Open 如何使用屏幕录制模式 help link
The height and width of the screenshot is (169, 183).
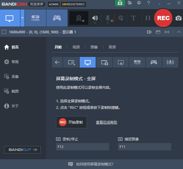click(x=95, y=164)
